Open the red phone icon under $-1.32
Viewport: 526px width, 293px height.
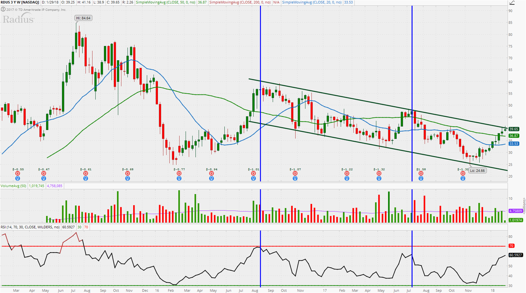click(x=379, y=173)
